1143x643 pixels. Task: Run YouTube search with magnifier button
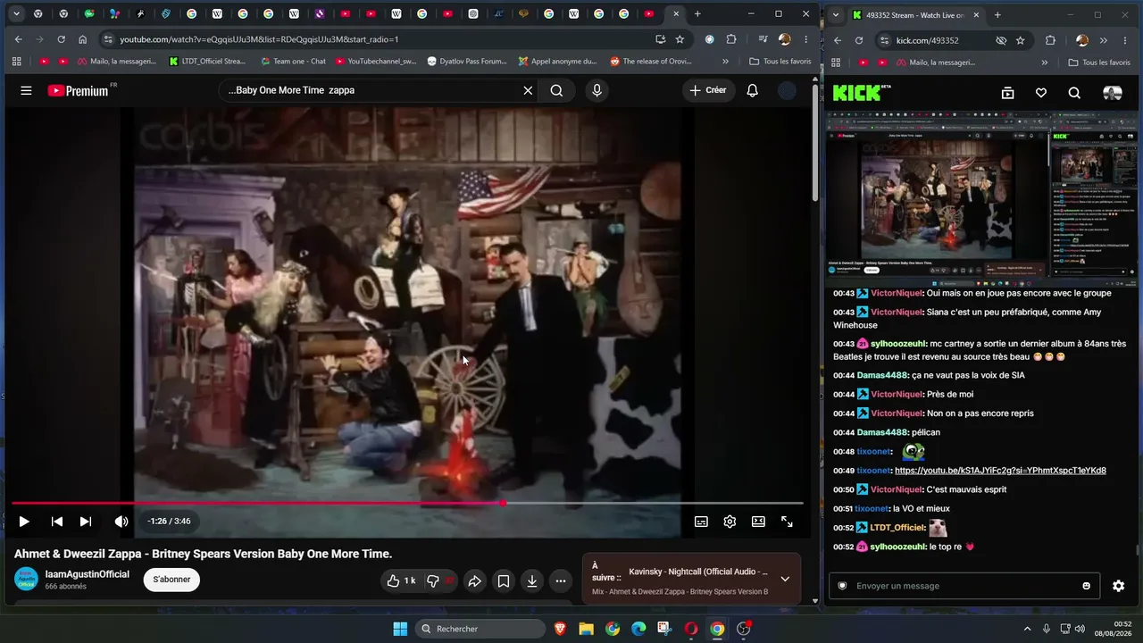(556, 90)
